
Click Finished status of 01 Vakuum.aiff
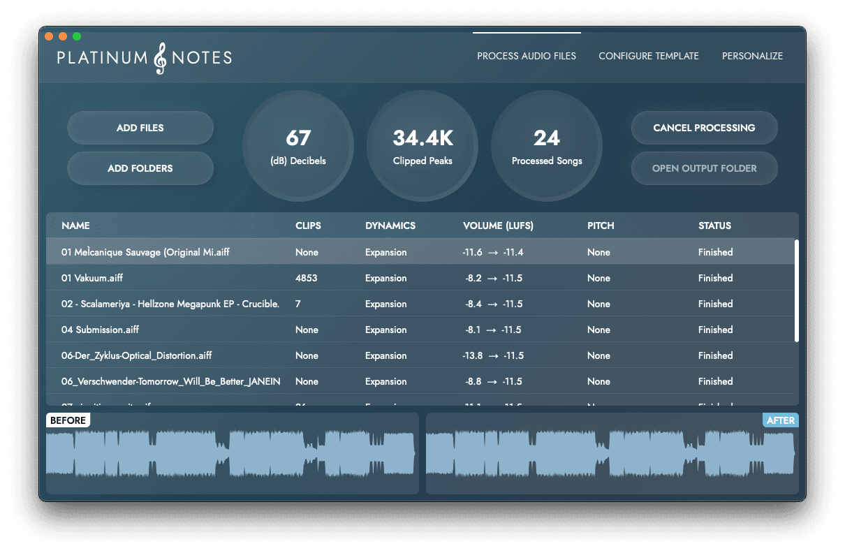point(716,278)
